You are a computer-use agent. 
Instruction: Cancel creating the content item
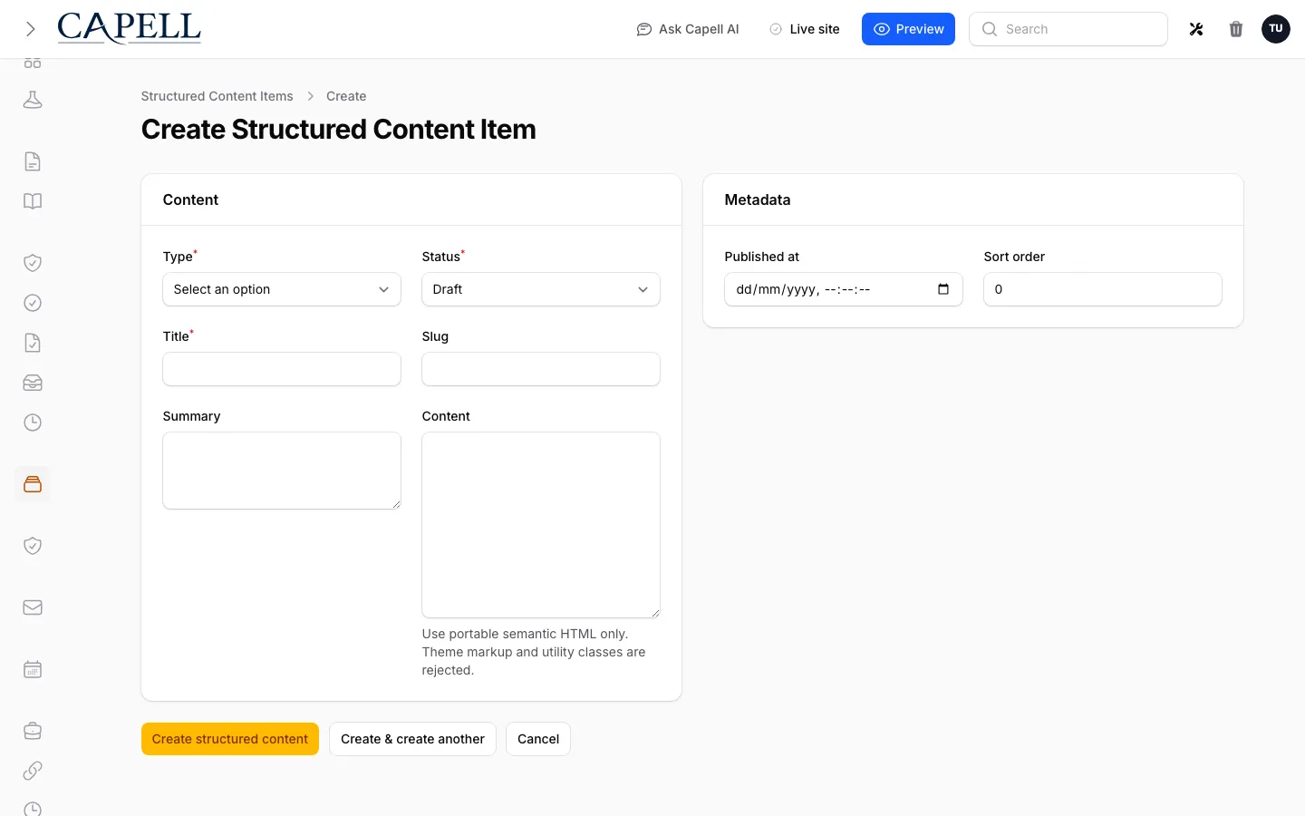[538, 739]
